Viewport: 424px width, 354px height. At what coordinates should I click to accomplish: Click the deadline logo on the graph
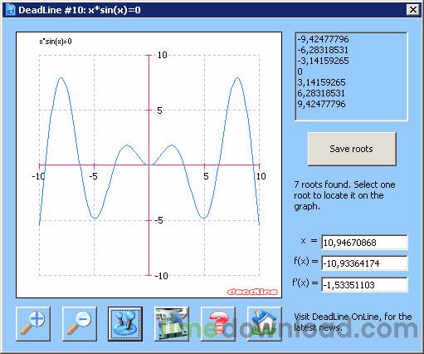tap(252, 292)
